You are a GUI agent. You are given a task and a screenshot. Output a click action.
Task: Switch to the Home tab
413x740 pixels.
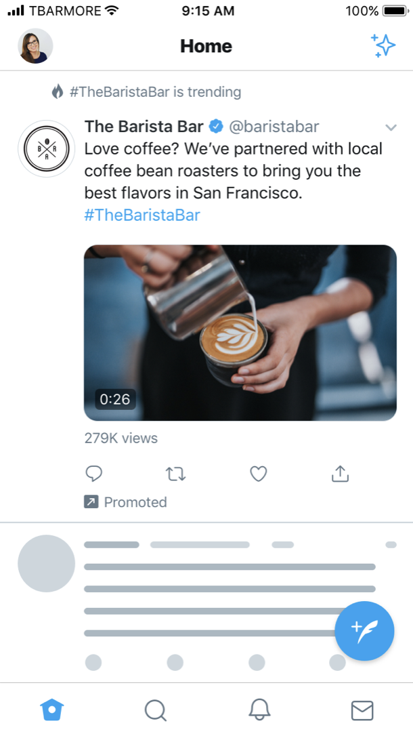[52, 710]
